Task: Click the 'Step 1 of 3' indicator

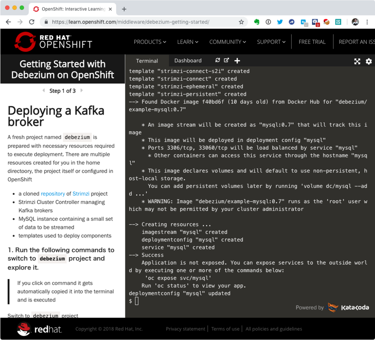Action: point(62,91)
